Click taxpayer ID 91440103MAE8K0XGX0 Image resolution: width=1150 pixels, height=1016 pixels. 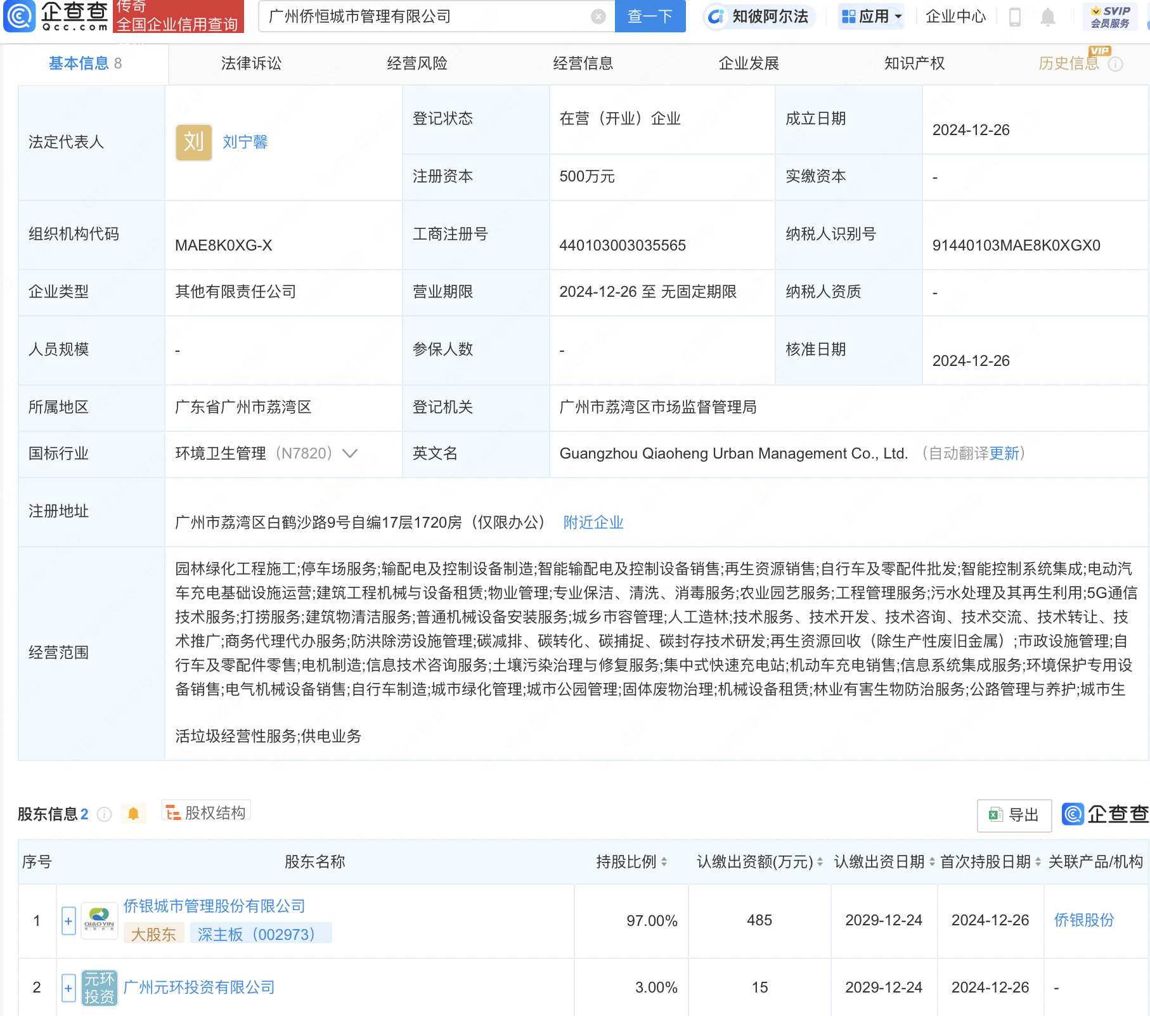(x=1016, y=245)
